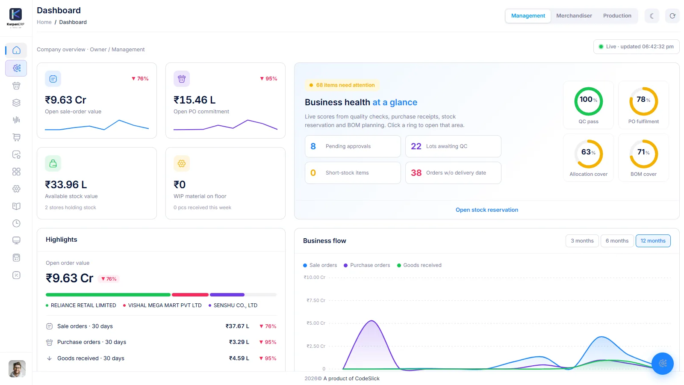Open the shopping cart sidebar icon
The width and height of the screenshot is (684, 385).
tap(16, 137)
